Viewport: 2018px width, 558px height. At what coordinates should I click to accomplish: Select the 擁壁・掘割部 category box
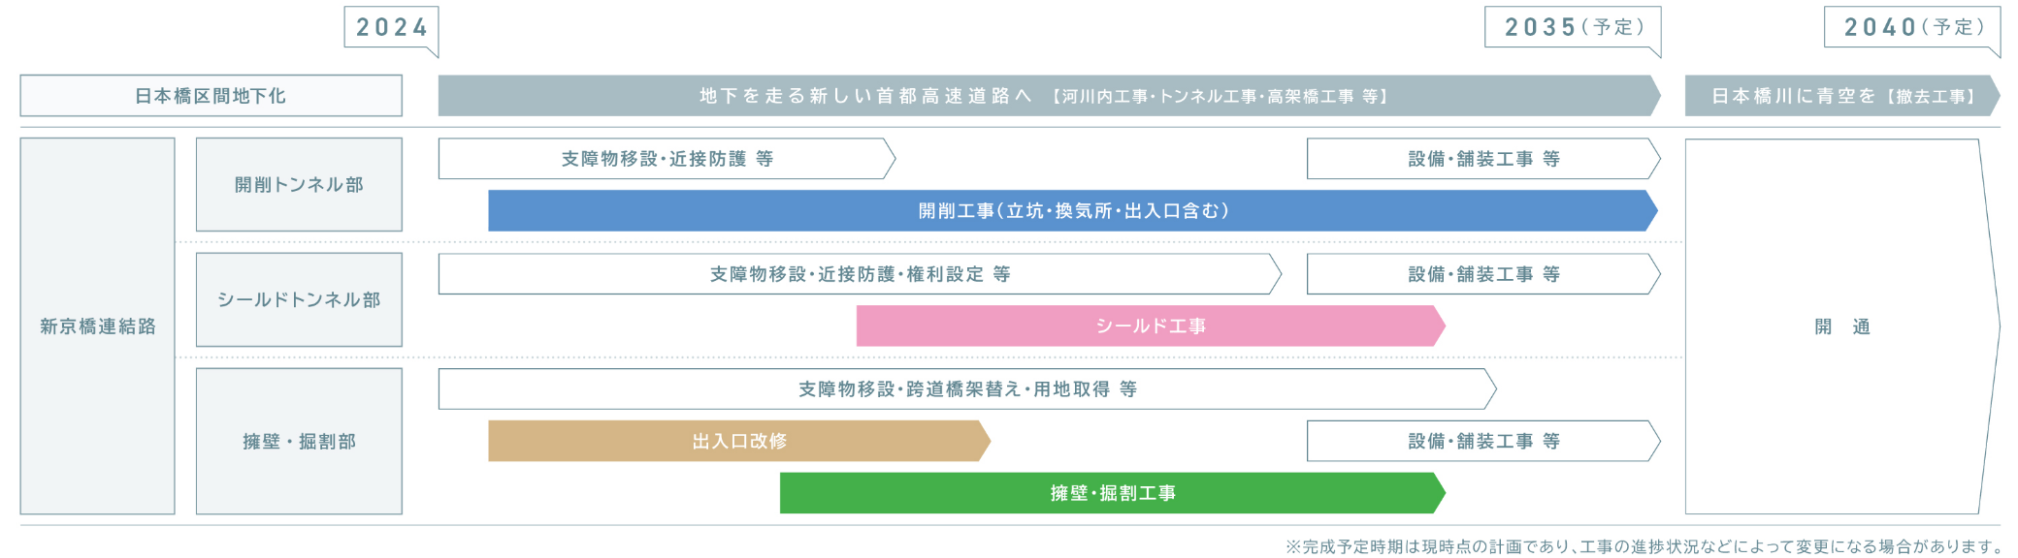(x=299, y=441)
